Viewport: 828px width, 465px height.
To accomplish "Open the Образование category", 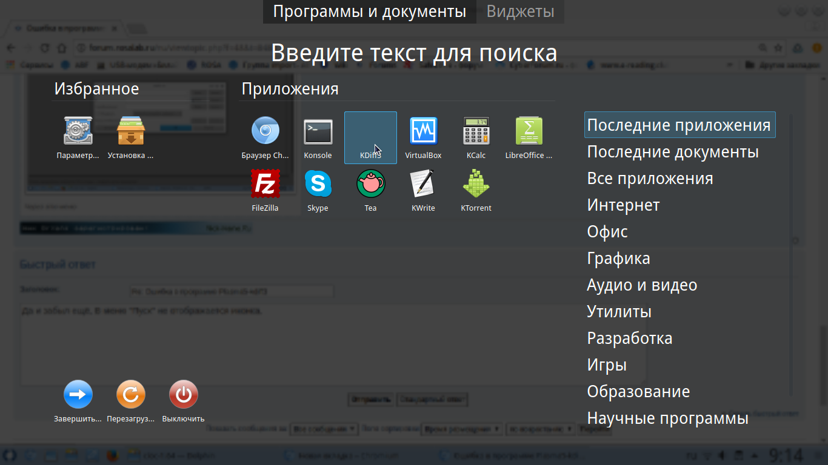I will coord(638,391).
